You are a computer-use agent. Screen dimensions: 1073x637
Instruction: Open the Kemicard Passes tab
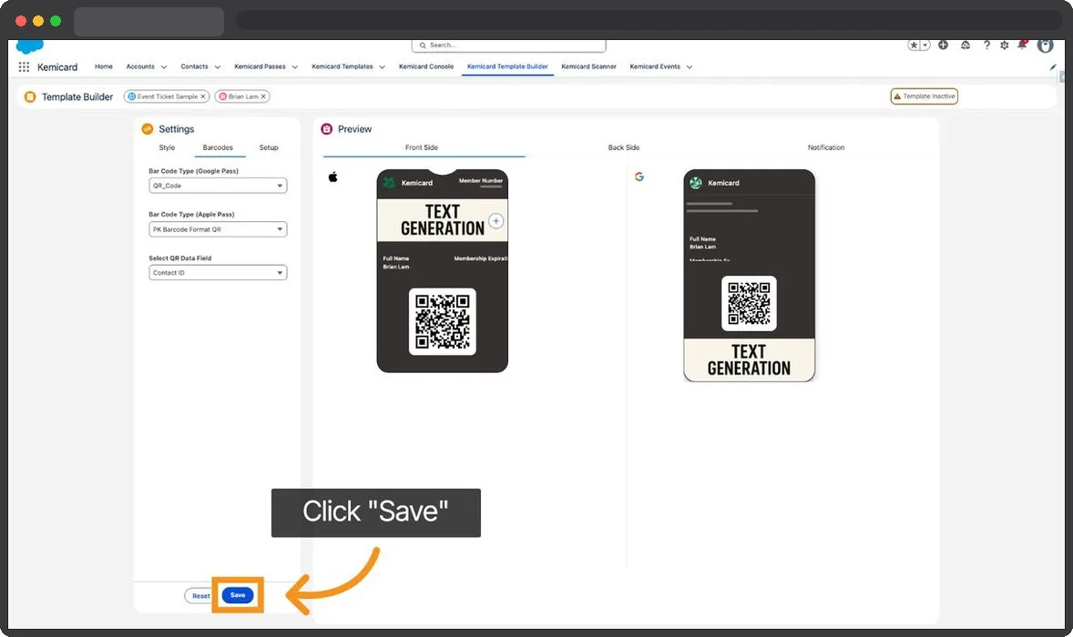pyautogui.click(x=260, y=67)
